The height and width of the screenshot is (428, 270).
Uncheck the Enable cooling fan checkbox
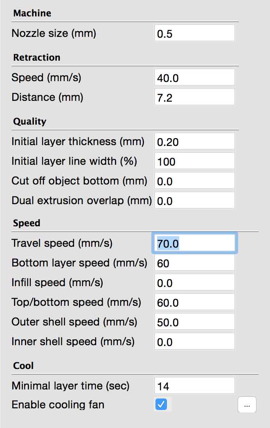pos(161,404)
